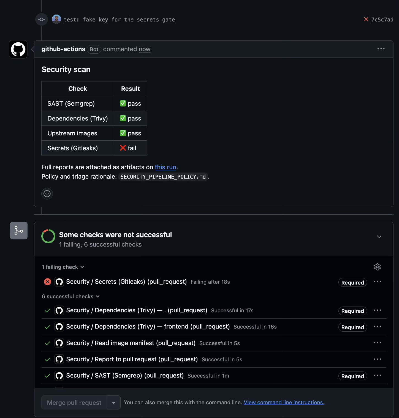
Task: Open 'View command line instructions' link
Action: click(284, 402)
